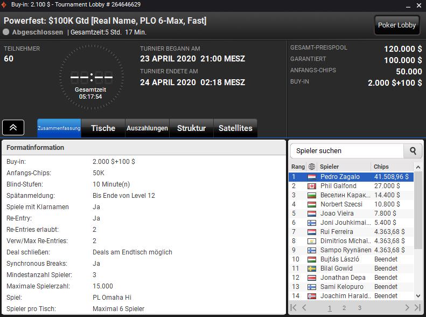426x317 pixels.
Task: Collapse the header with double-chevron button
Action: [13, 128]
